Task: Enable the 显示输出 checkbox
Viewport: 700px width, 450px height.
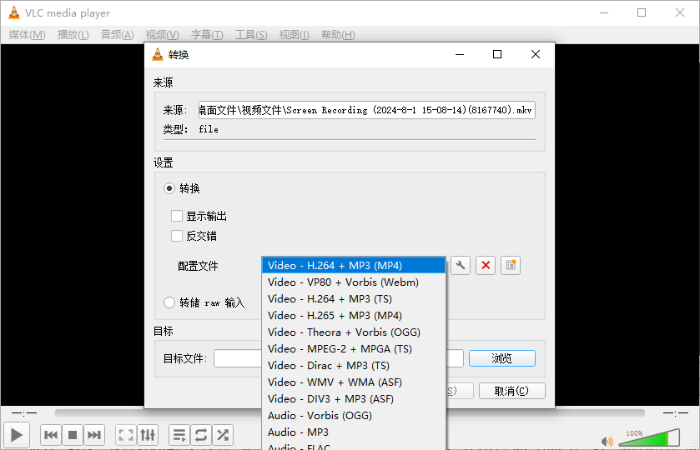Action: click(177, 216)
